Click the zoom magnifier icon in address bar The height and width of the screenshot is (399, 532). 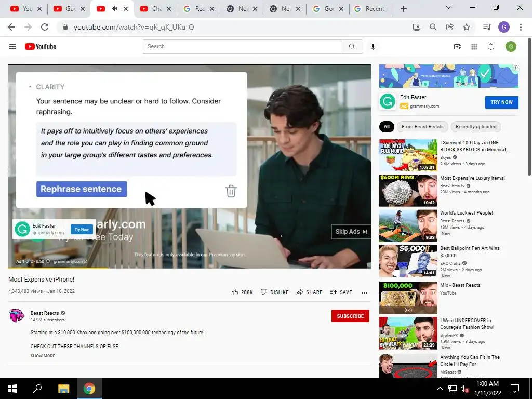click(x=433, y=27)
